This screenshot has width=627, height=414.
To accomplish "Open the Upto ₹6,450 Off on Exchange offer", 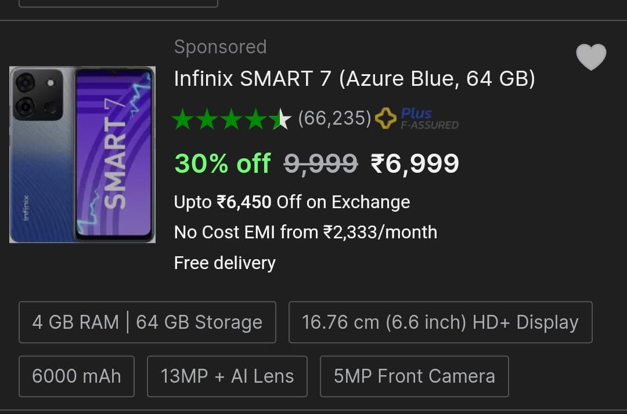I will [x=292, y=202].
